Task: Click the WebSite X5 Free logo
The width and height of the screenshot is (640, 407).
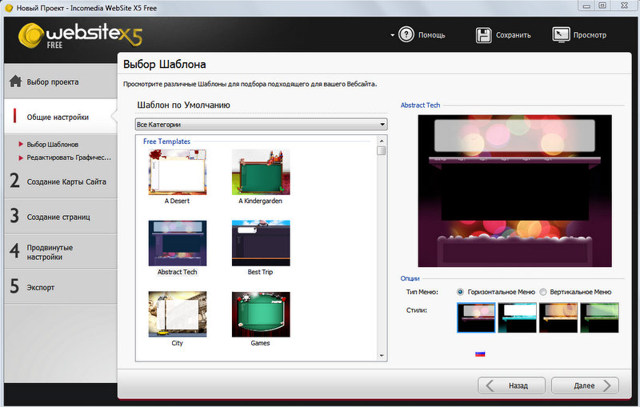Action: [81, 35]
